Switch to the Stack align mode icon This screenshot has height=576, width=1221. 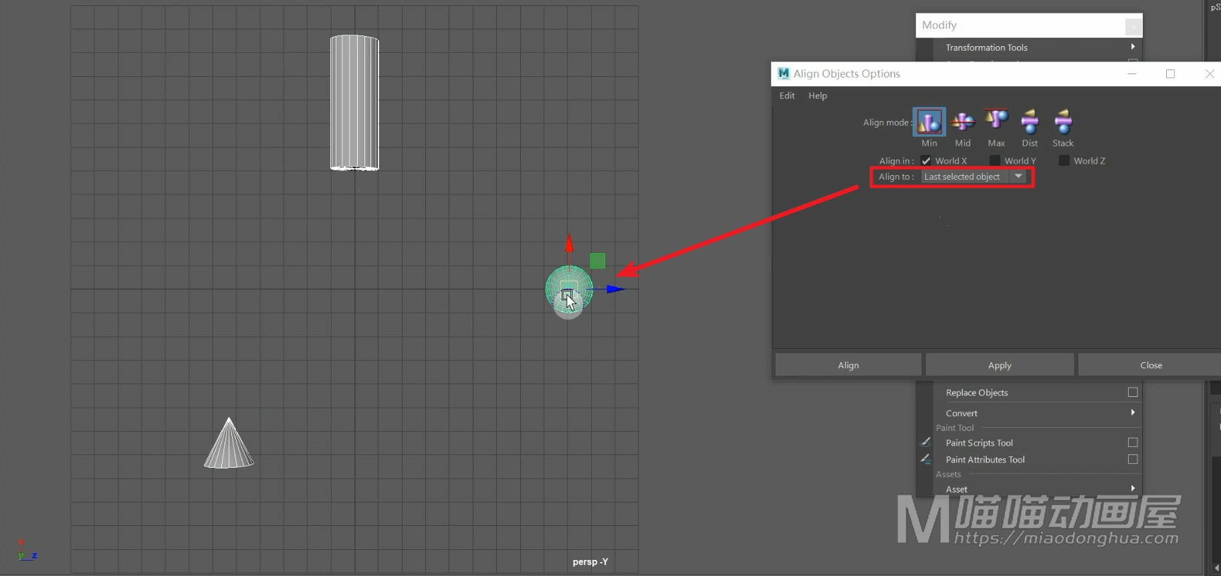pos(1063,122)
